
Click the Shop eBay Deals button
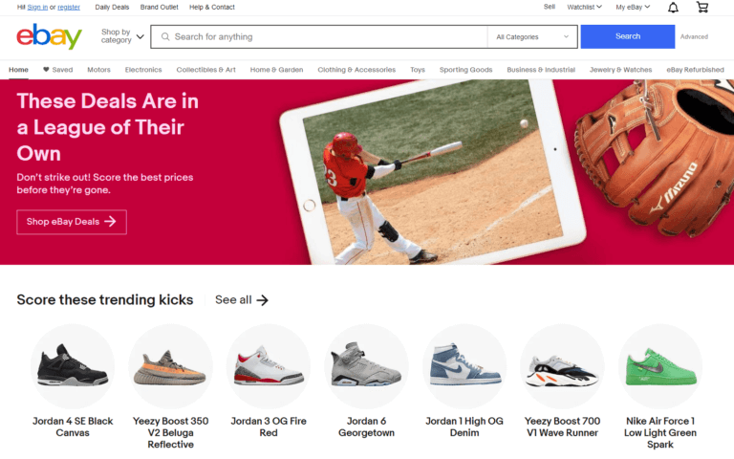click(72, 222)
